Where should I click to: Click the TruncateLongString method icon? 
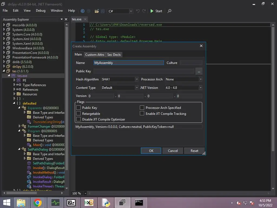pyautogui.click(x=29, y=122)
